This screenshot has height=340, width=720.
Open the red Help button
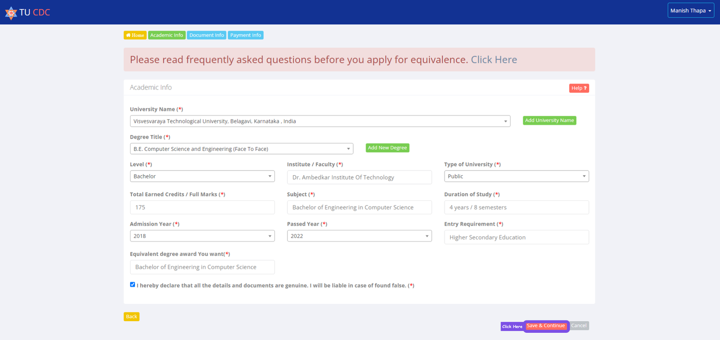579,88
